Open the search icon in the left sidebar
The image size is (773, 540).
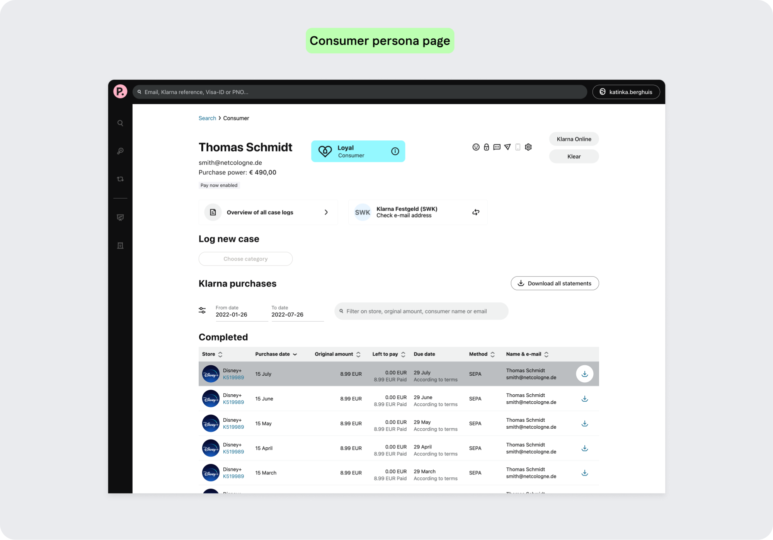120,123
